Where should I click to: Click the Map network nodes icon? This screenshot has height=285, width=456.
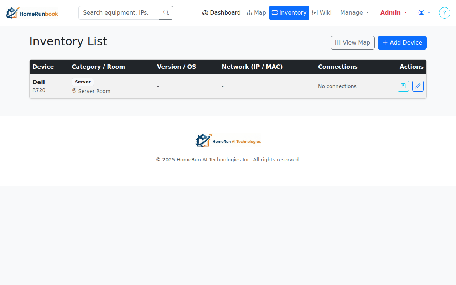coord(249,12)
